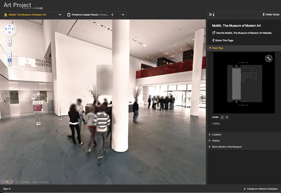Viewport: 281px width, 193px height.
Task: Click the museum building icon in toolbar
Action: [x=6, y=15]
